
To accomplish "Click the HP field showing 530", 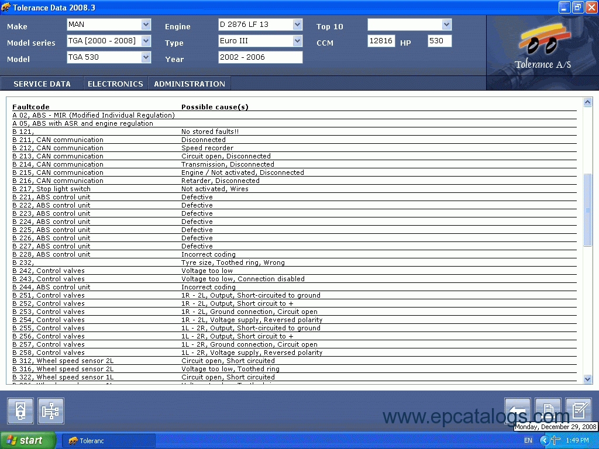I will [440, 41].
